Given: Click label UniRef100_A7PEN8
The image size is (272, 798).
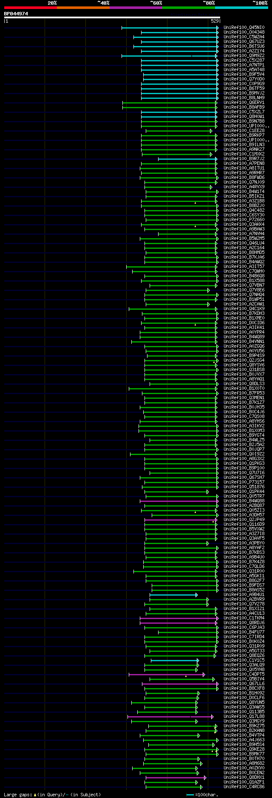Looking at the screenshot, I should pyautogui.click(x=244, y=164).
